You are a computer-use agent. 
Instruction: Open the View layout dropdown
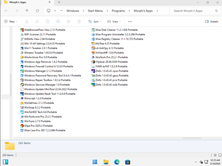click(x=114, y=21)
